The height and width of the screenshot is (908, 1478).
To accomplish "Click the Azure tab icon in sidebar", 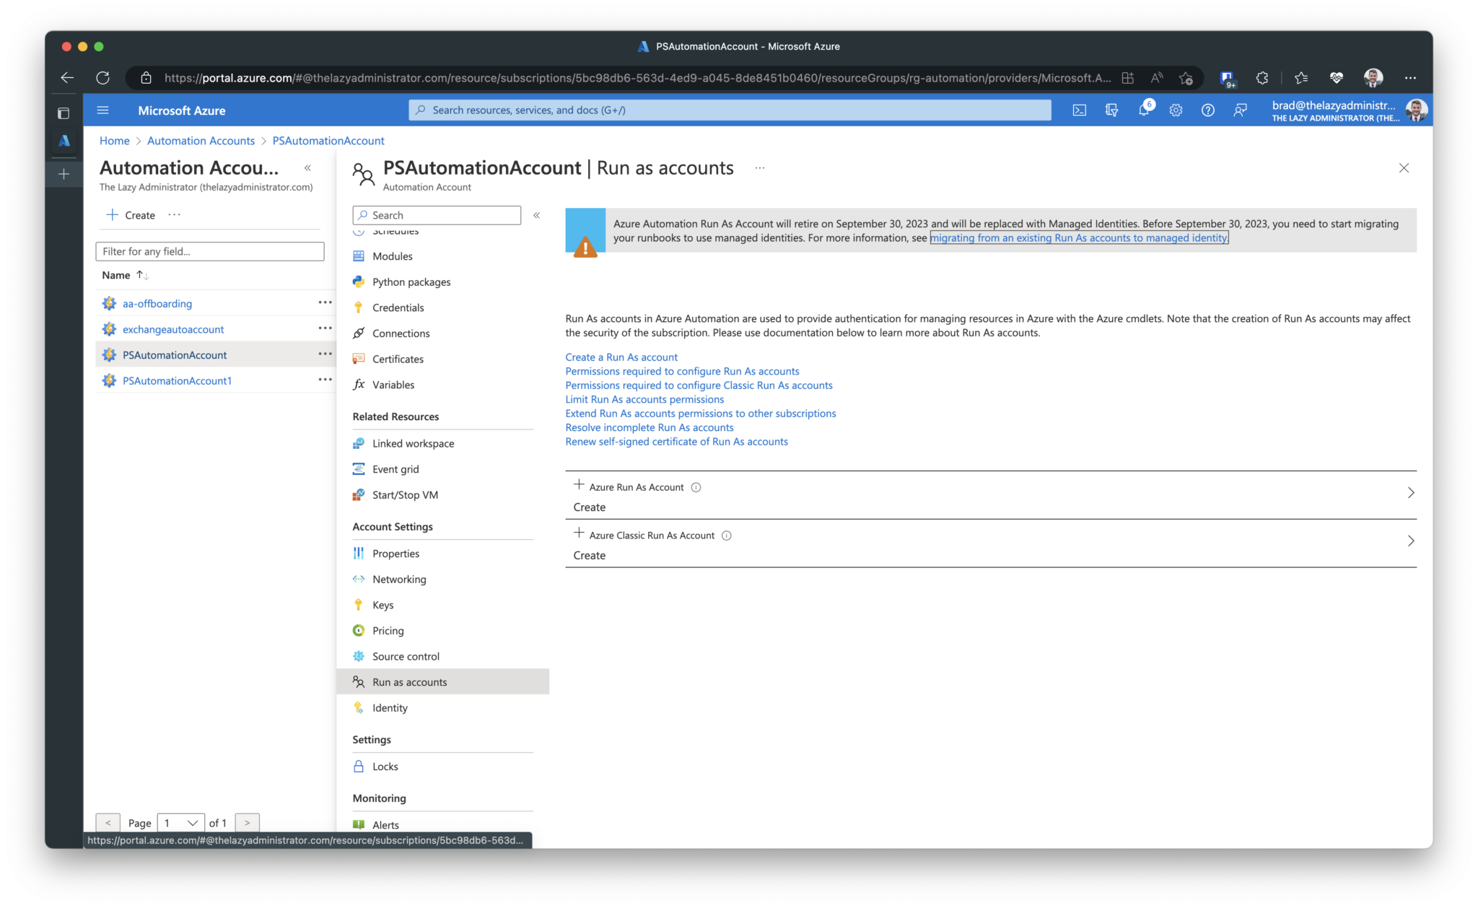I will pos(64,141).
